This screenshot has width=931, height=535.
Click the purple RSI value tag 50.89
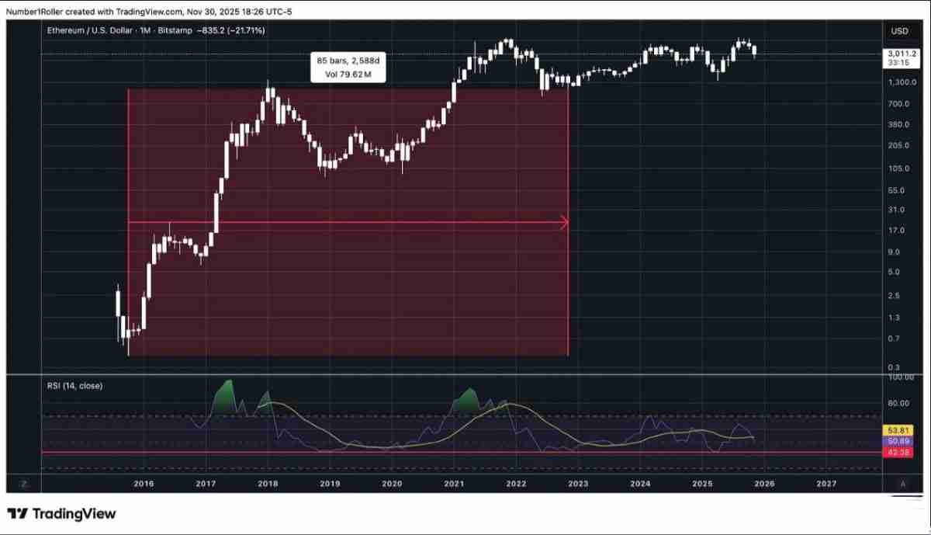(898, 440)
